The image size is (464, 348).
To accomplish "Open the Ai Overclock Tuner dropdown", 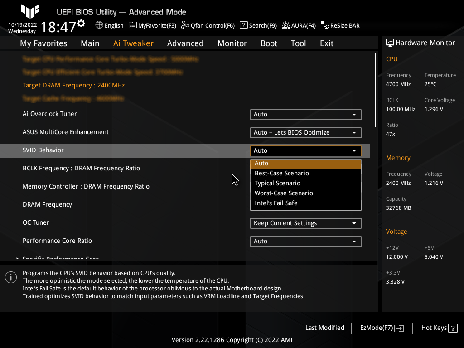I will pyautogui.click(x=305, y=114).
